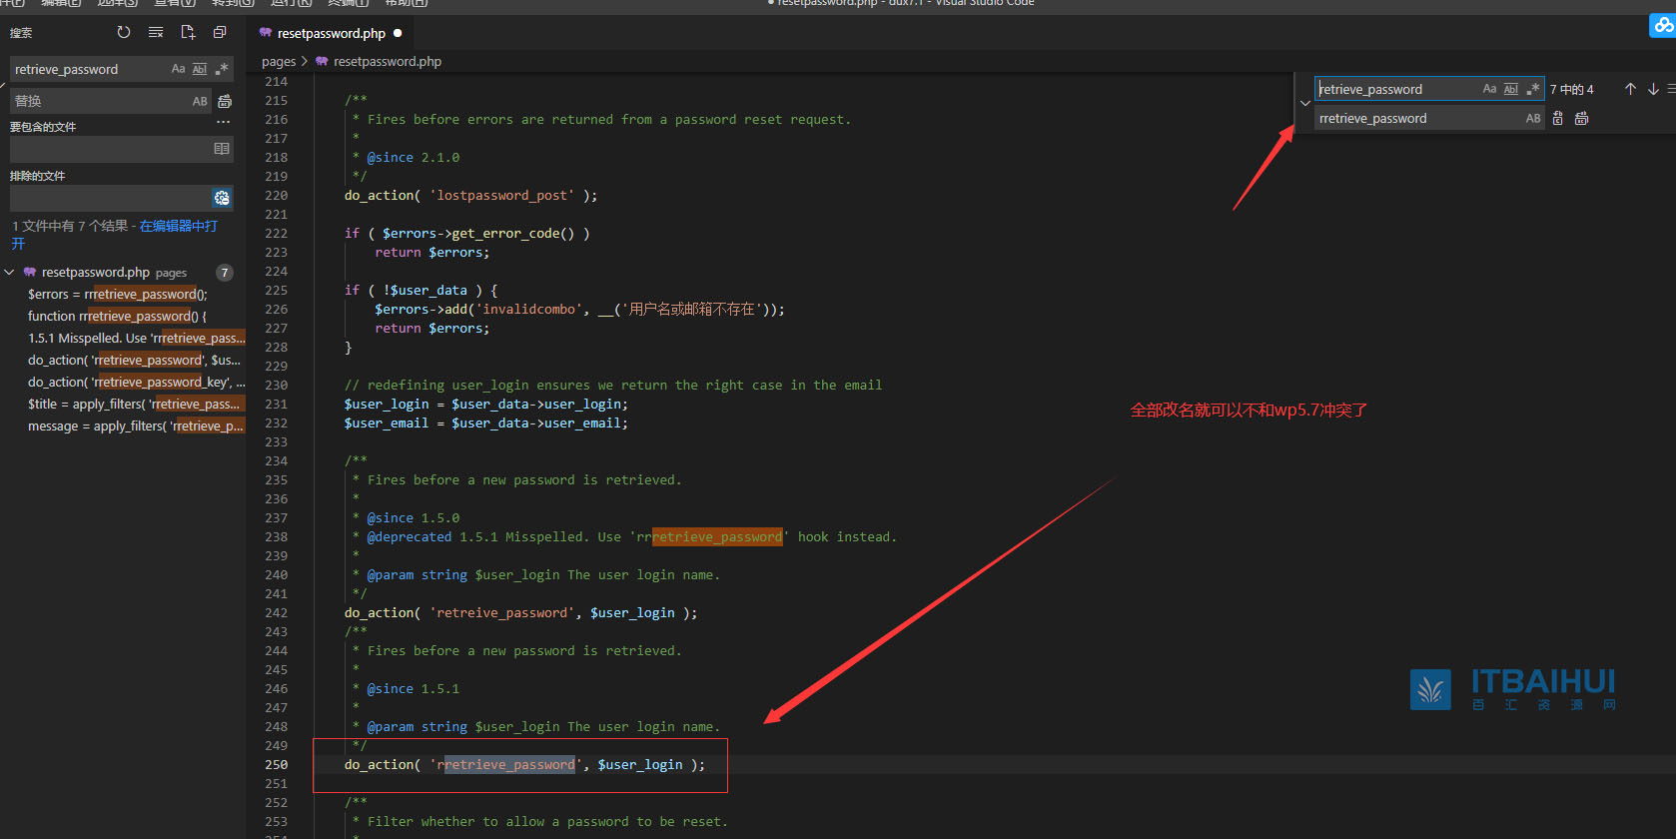Viewport: 1676px width, 839px height.
Task: Select result "$title = apply_filters("
Action: pyautogui.click(x=134, y=404)
